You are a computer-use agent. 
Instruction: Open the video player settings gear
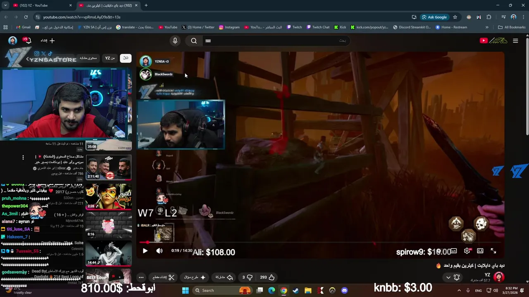pos(467,251)
